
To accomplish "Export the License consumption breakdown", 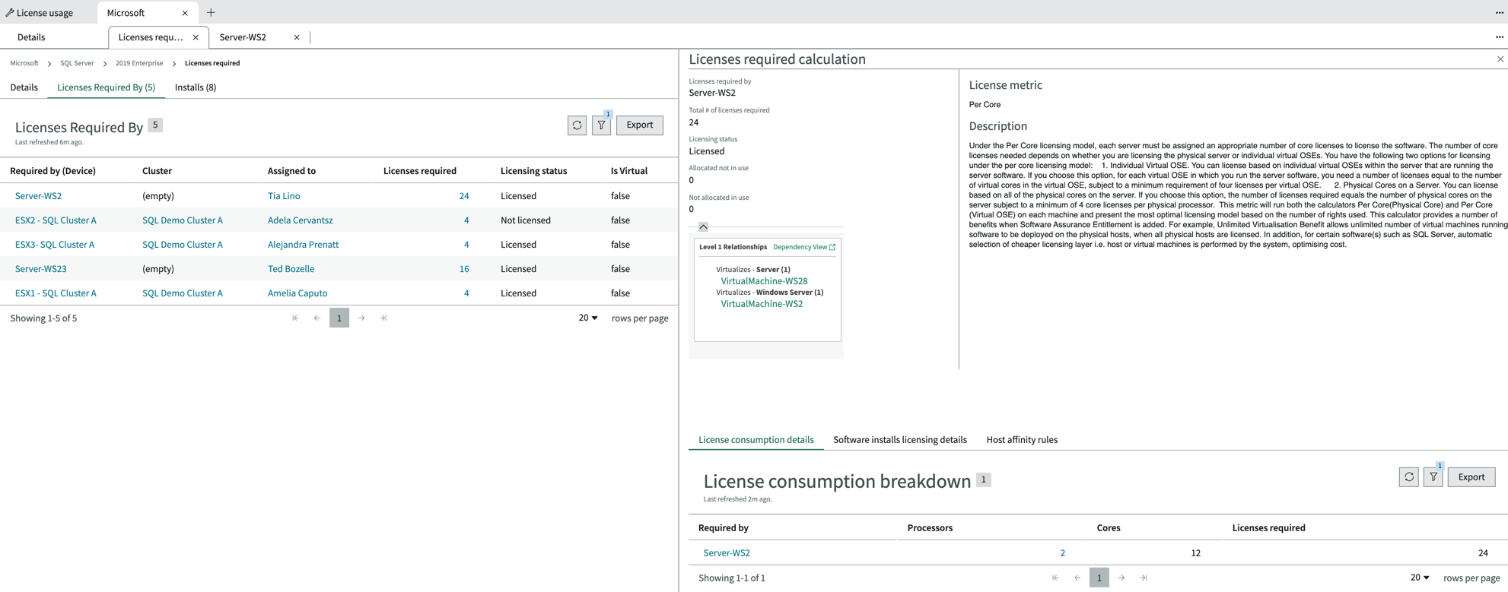I will tap(1471, 477).
